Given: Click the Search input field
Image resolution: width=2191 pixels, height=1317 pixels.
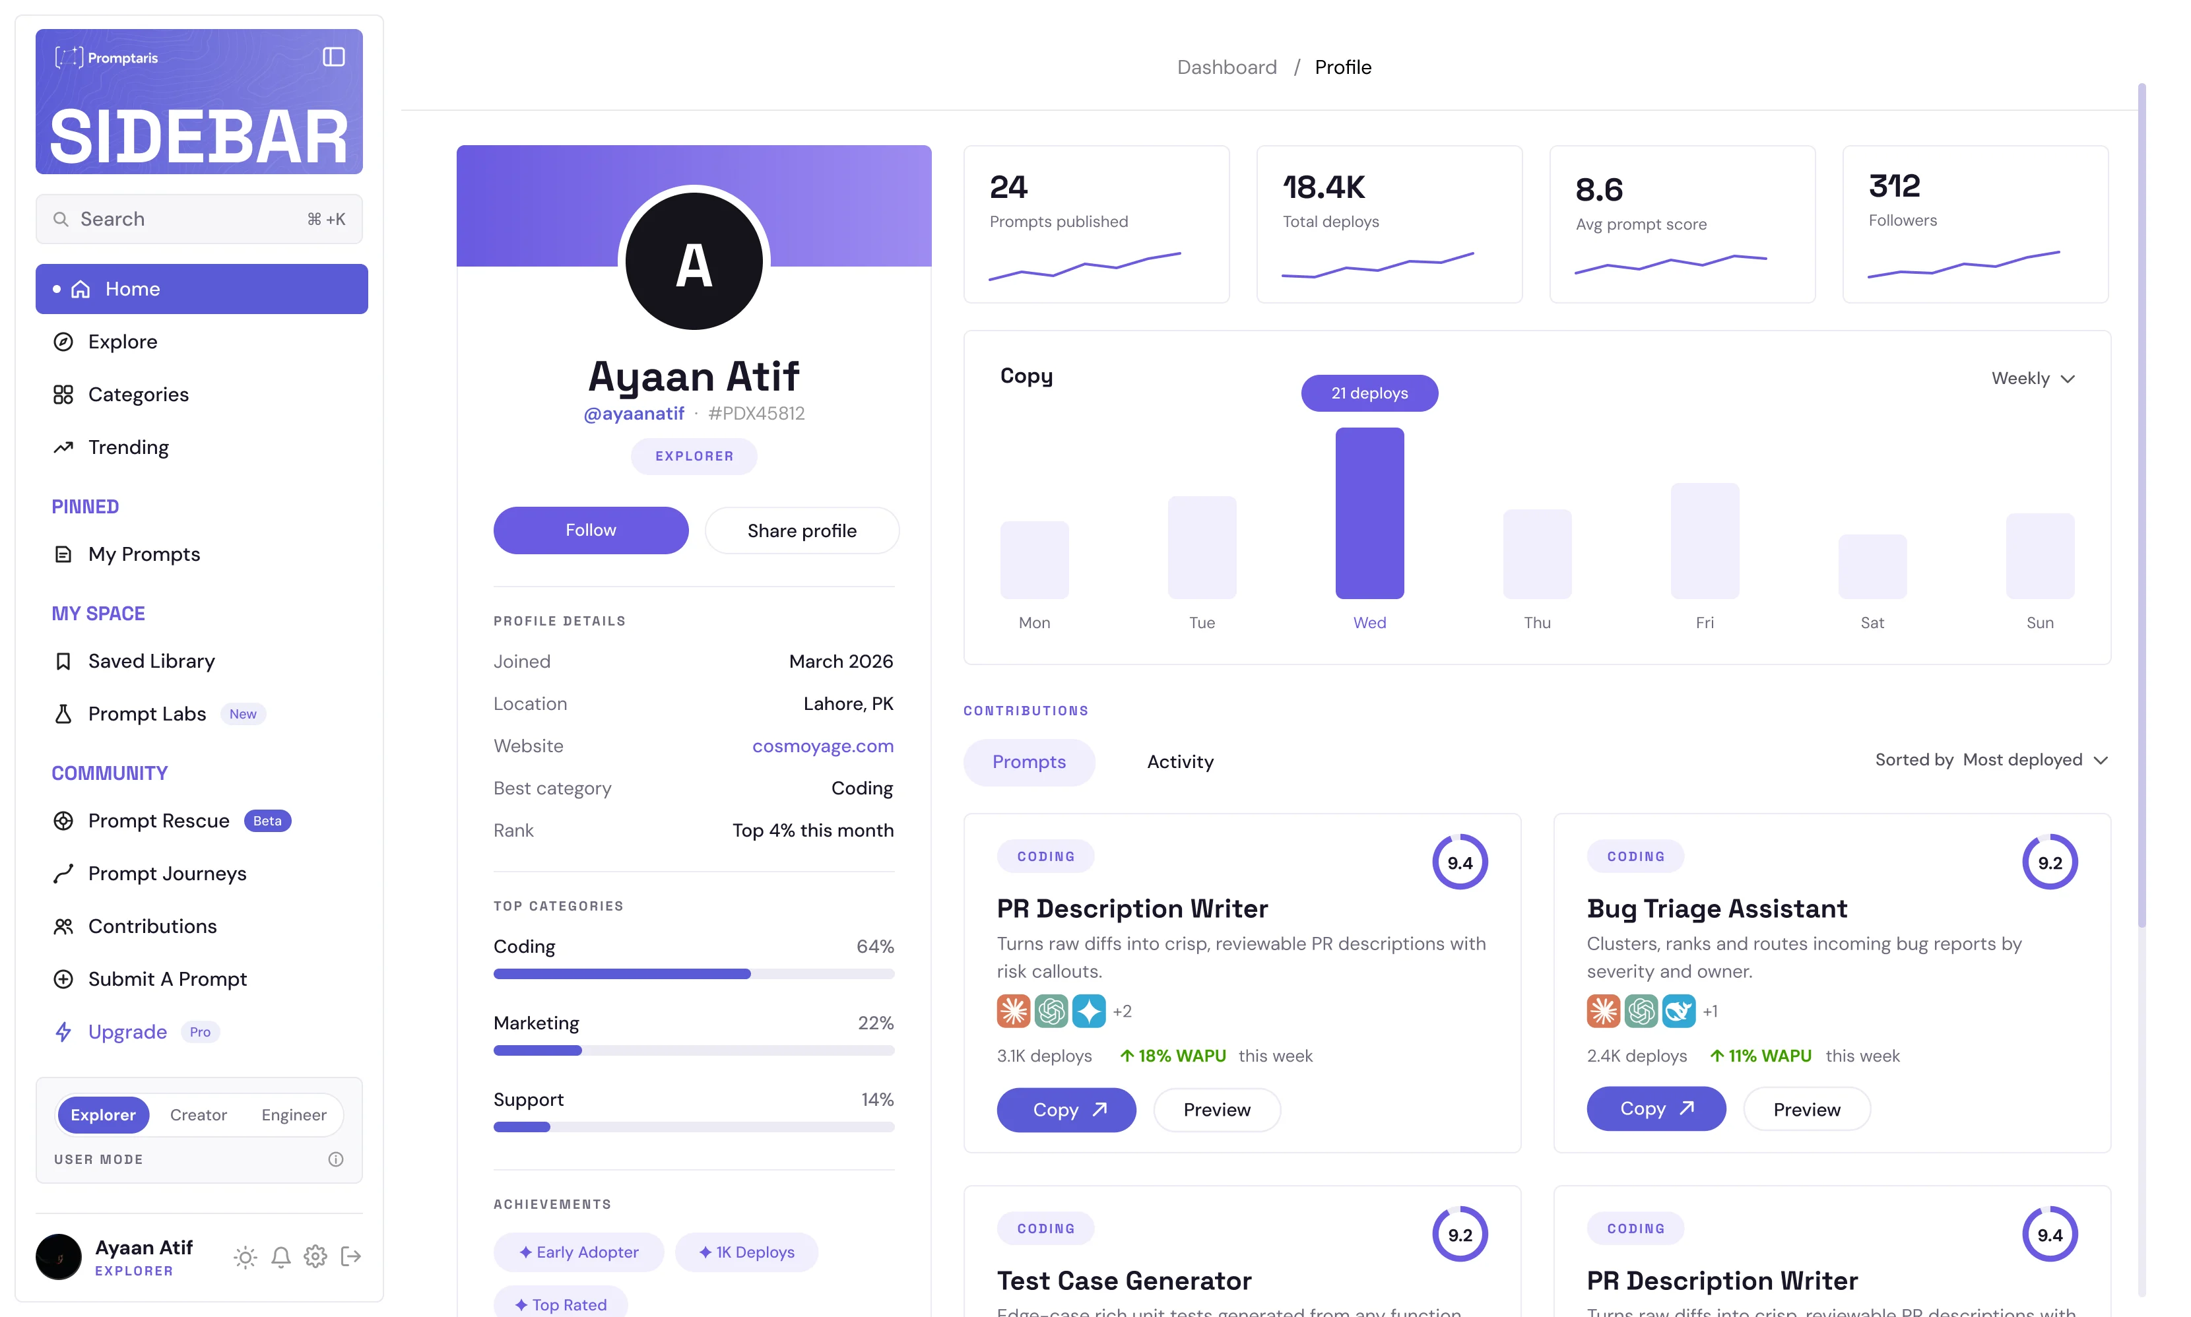Looking at the screenshot, I should (x=199, y=219).
